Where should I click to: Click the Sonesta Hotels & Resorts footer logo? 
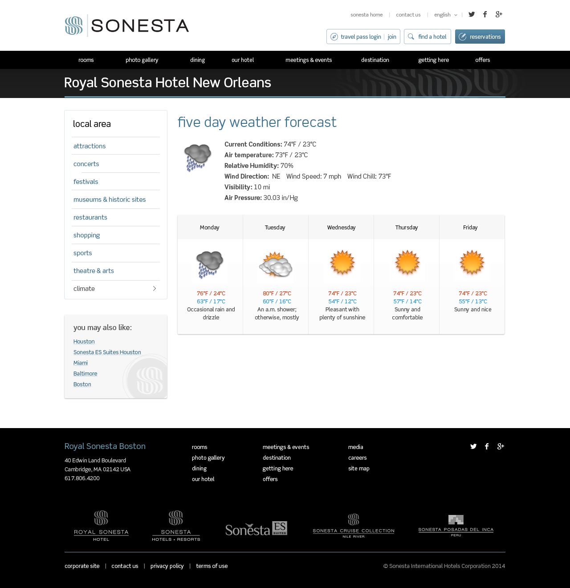176,526
